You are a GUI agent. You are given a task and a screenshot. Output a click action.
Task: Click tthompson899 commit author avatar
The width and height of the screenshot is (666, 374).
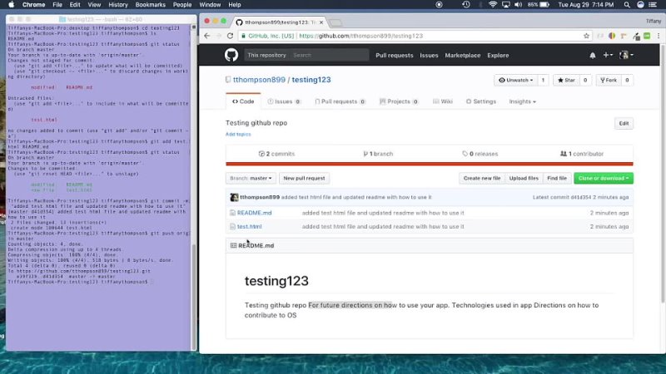234,197
